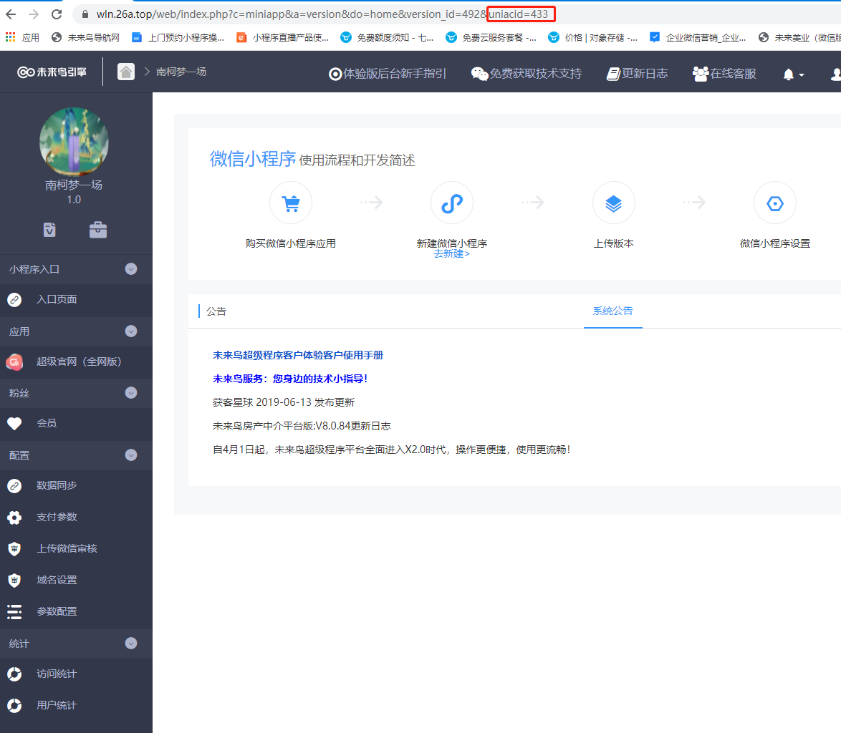
Task: Click the site lock icon in address bar
Action: [x=85, y=14]
